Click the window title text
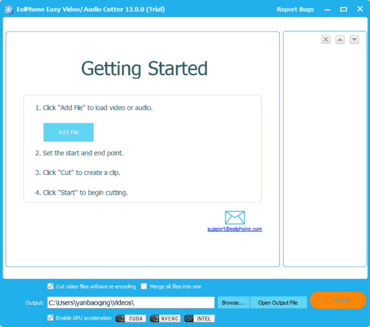 coord(91,9)
